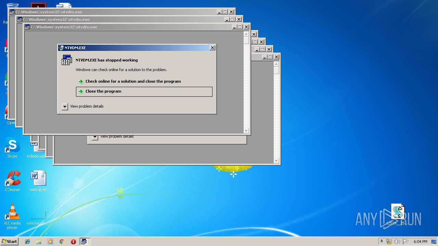Launch Internet Explorer from the taskbar
The height and width of the screenshot is (246, 438).
point(27,242)
